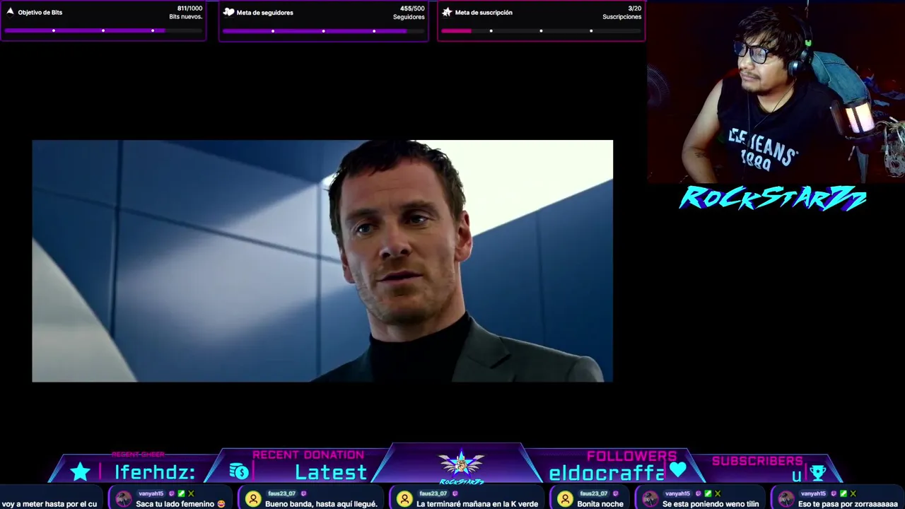This screenshot has width=905, height=509.
Task: Click avatar beside 'Saca tu lado femenino'
Action: tap(124, 499)
